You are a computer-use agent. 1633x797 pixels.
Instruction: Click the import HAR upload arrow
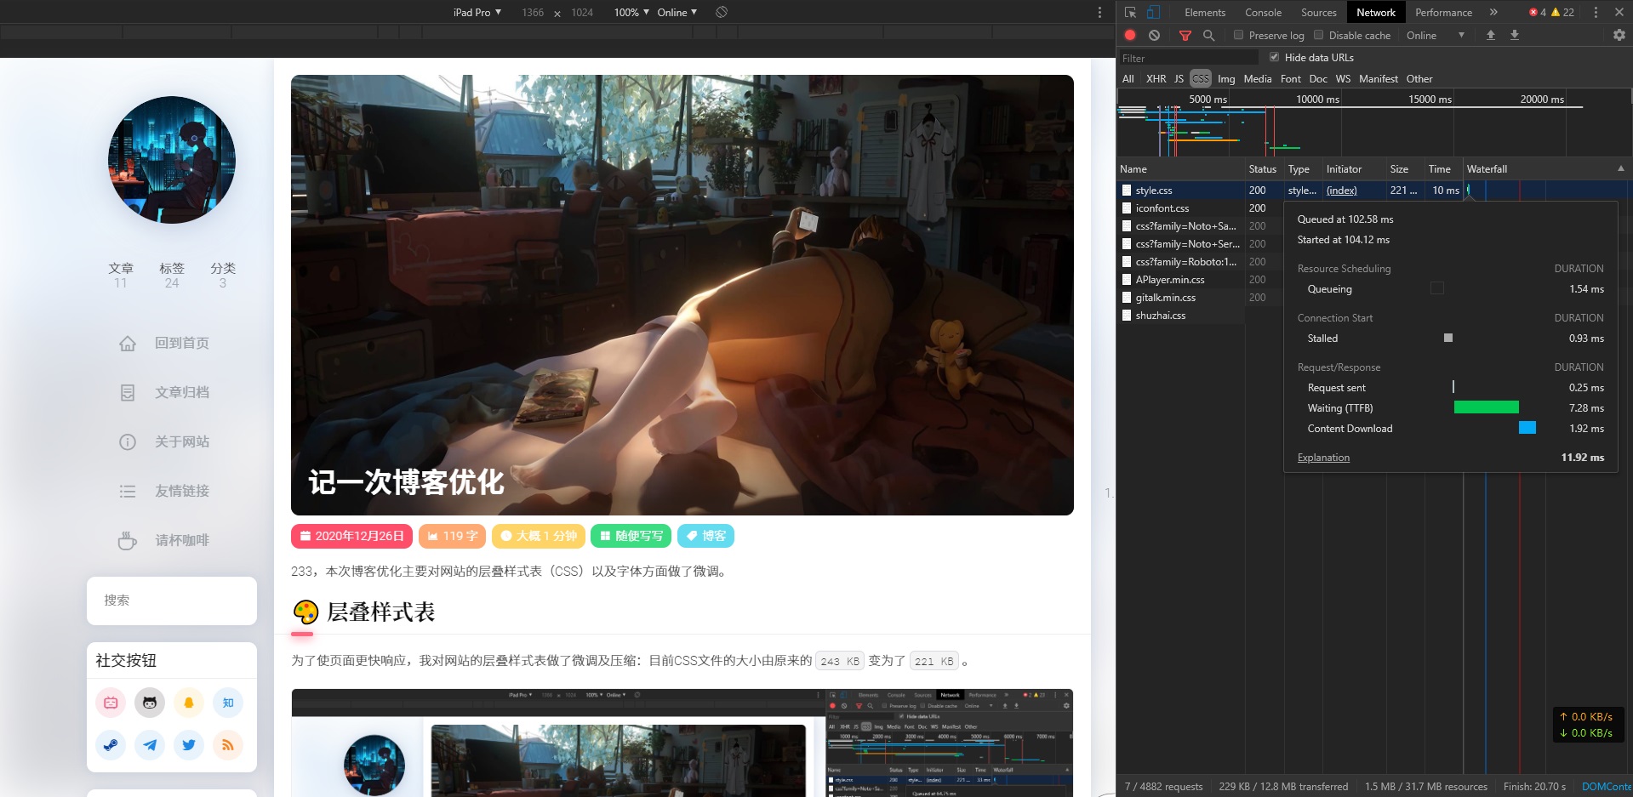1491,35
